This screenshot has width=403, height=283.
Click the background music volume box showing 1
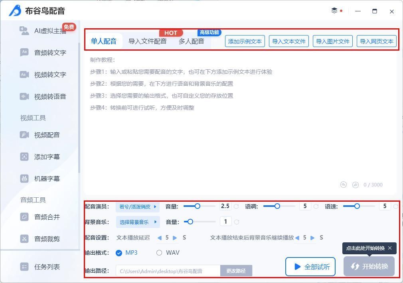(x=226, y=222)
